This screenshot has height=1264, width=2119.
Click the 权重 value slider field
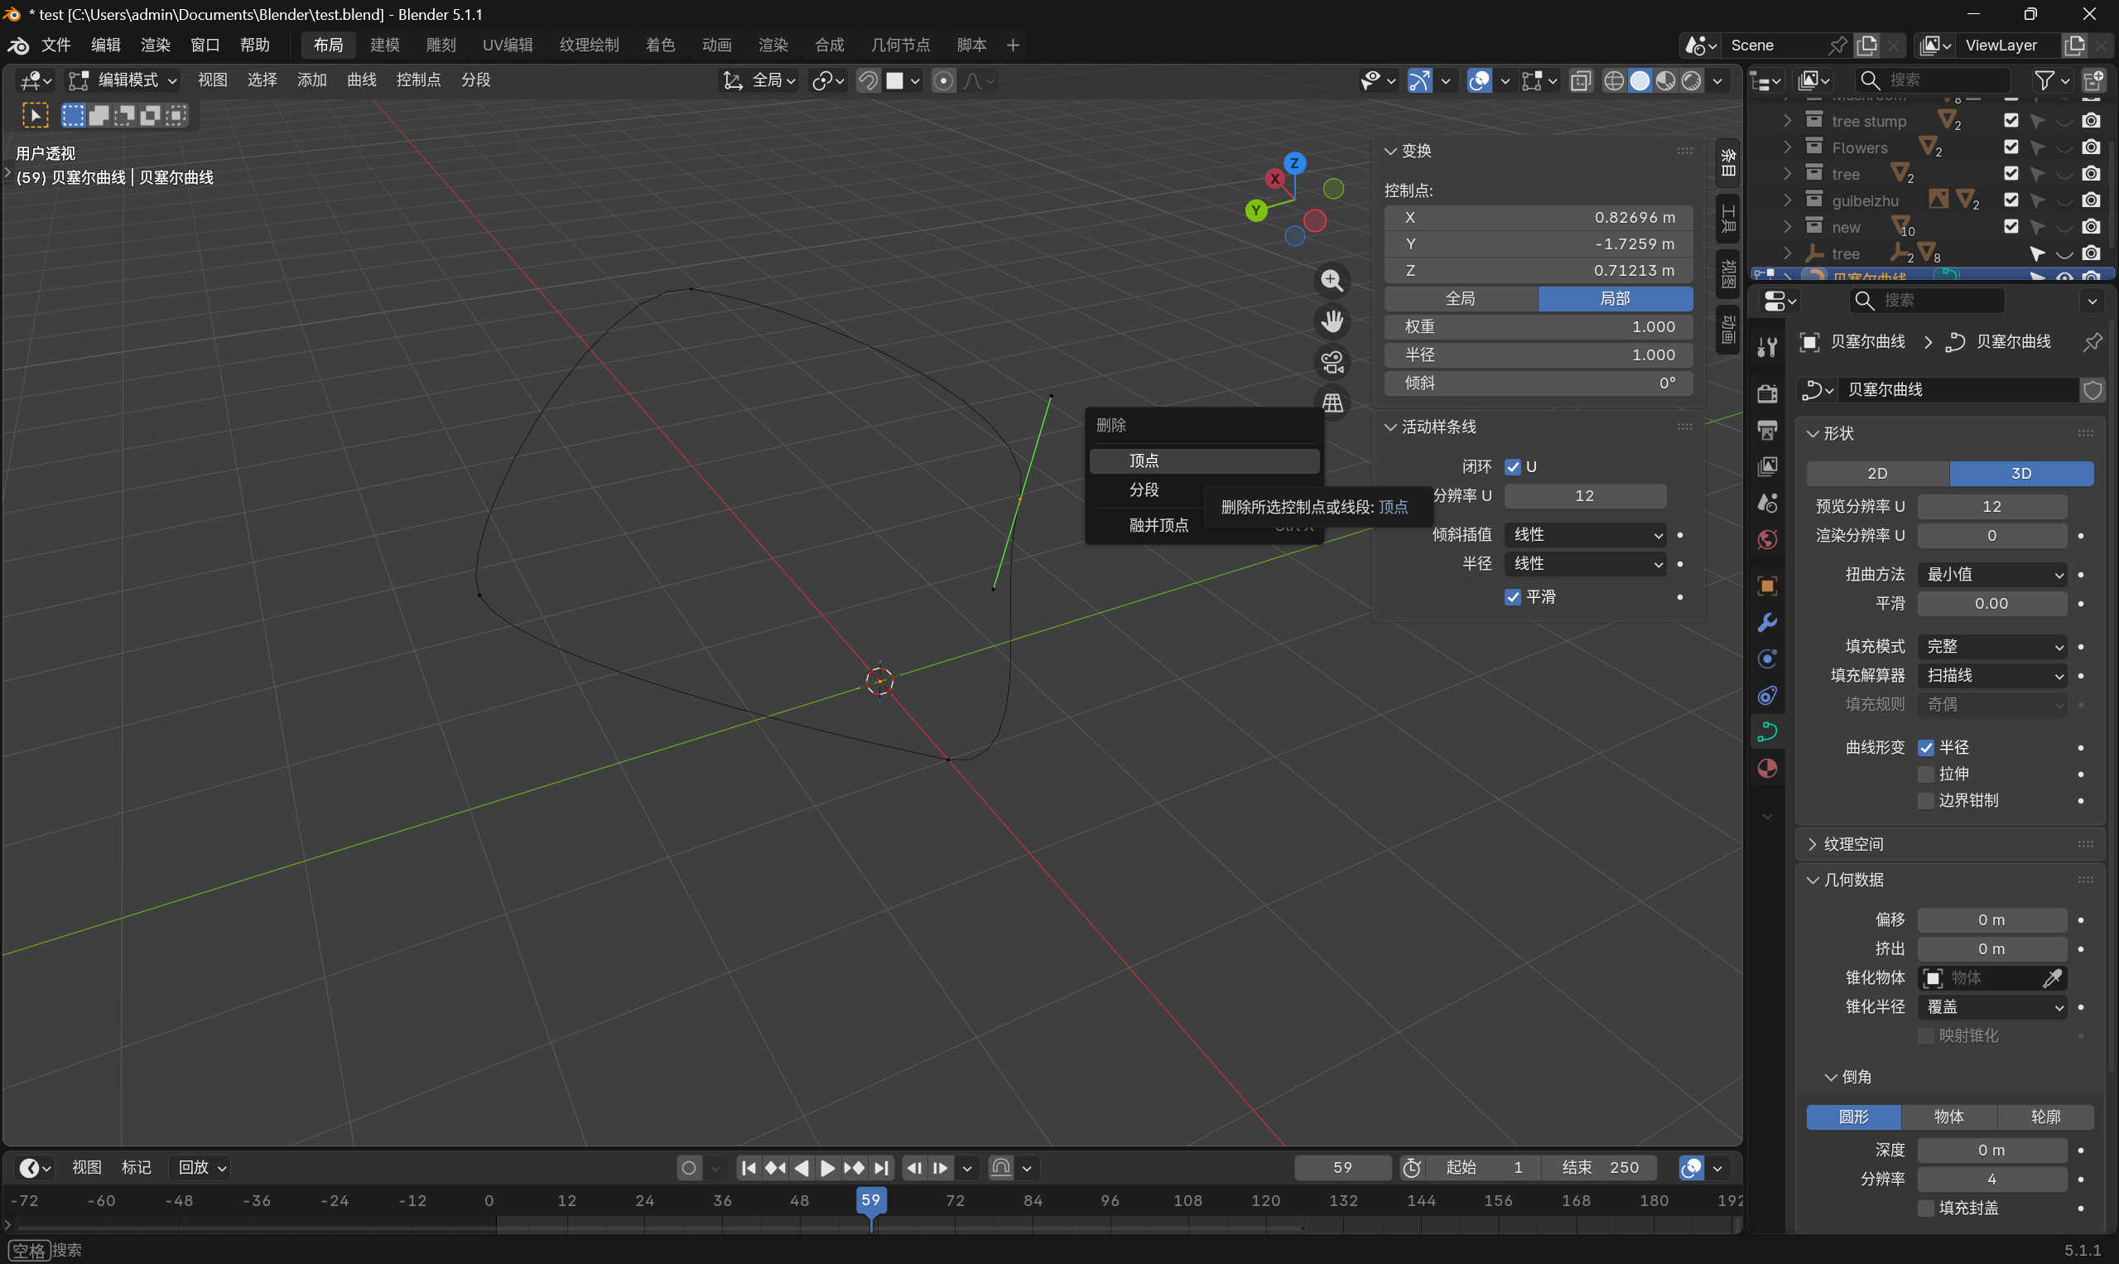1538,327
